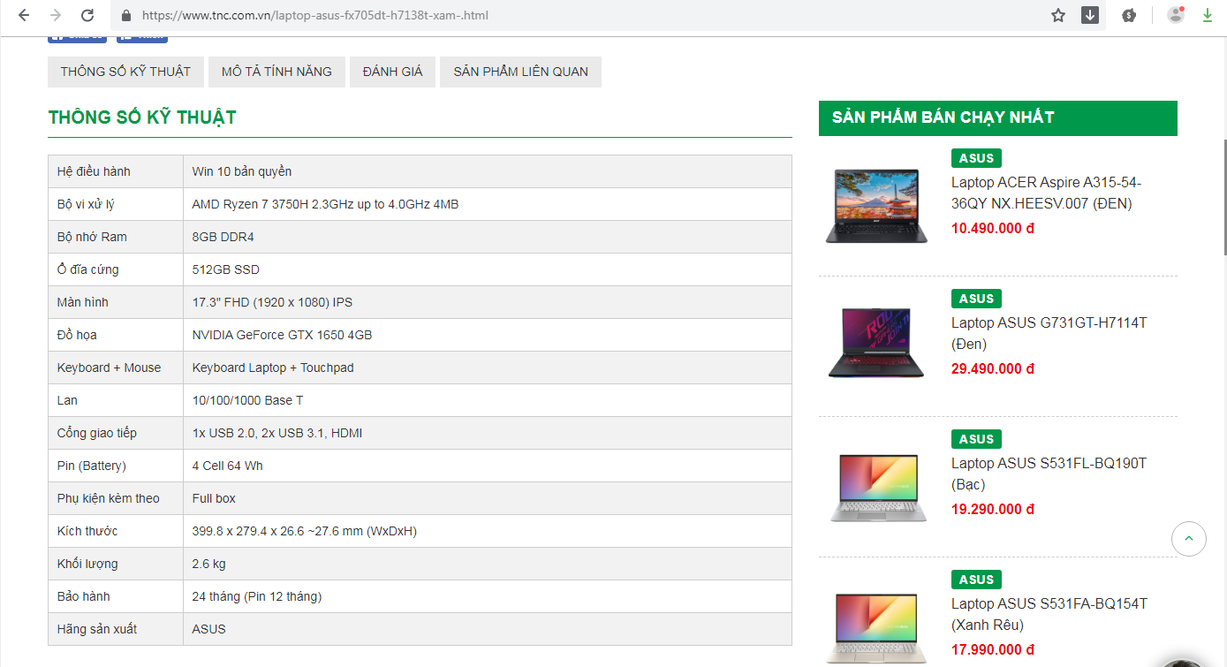Click the 'Ổ đĩa cứng' row label
Viewport: 1227px width, 667px height.
click(x=87, y=269)
